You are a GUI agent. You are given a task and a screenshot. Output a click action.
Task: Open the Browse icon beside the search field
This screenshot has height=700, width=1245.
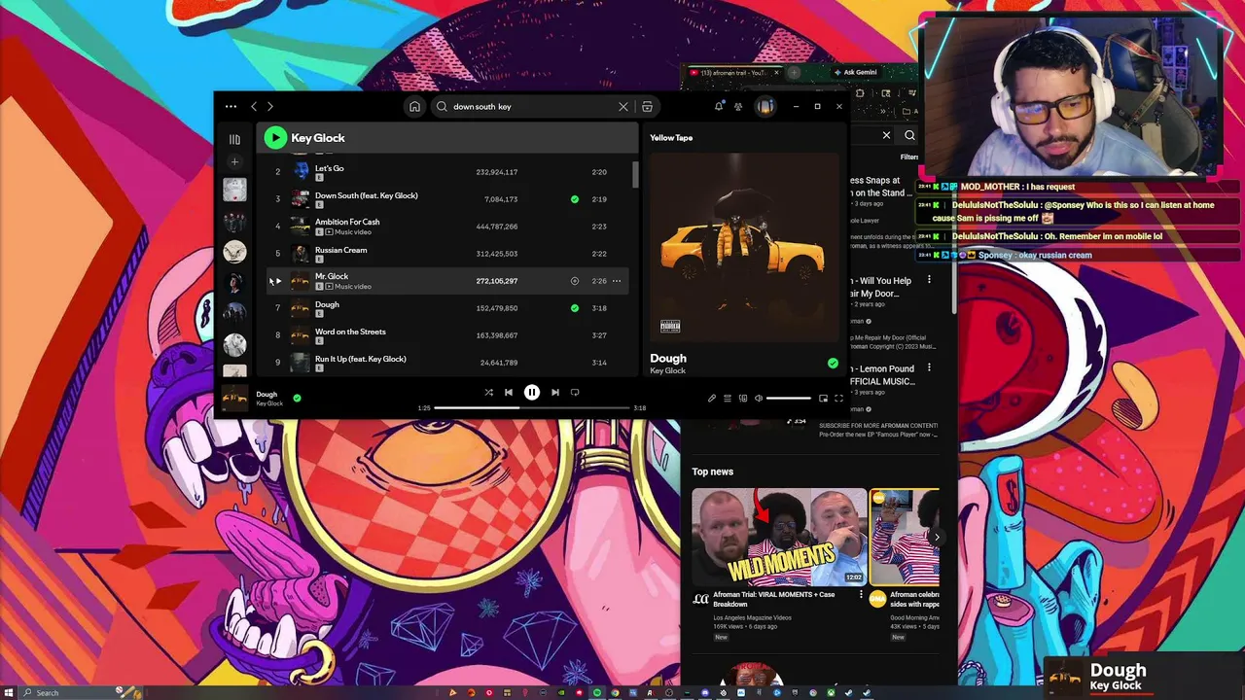coord(647,107)
